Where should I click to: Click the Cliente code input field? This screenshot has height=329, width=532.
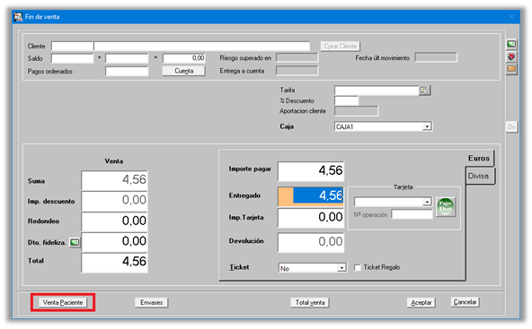(x=72, y=46)
